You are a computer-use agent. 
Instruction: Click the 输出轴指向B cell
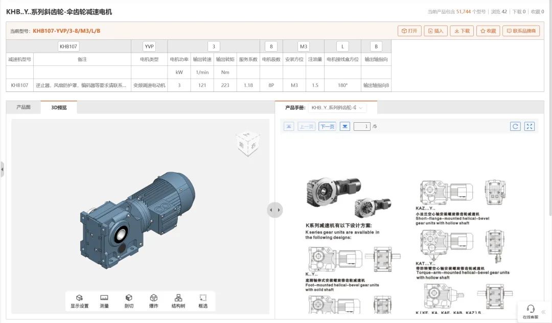point(376,85)
